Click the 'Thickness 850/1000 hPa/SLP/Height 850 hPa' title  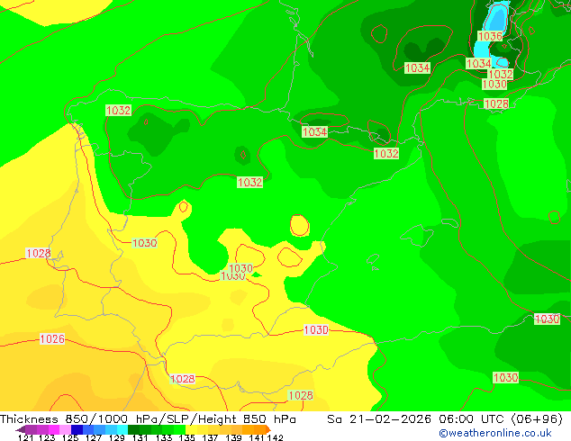point(148,419)
